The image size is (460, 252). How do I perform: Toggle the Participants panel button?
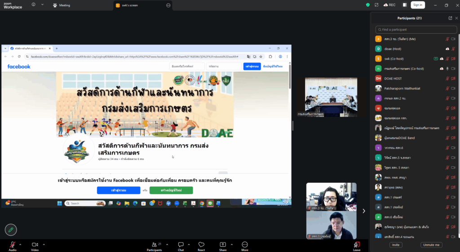point(154,245)
